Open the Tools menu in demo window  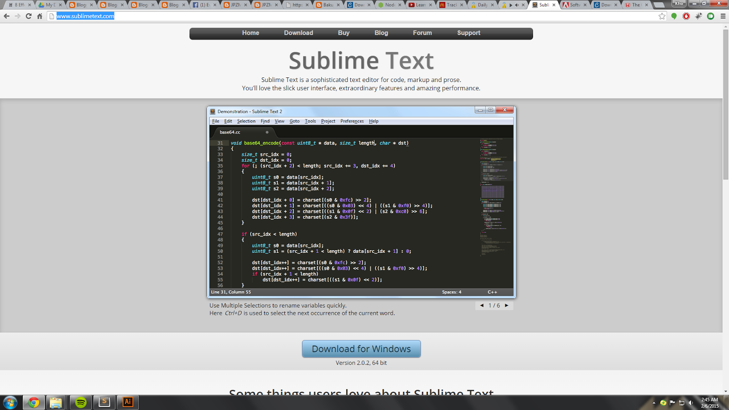point(310,121)
